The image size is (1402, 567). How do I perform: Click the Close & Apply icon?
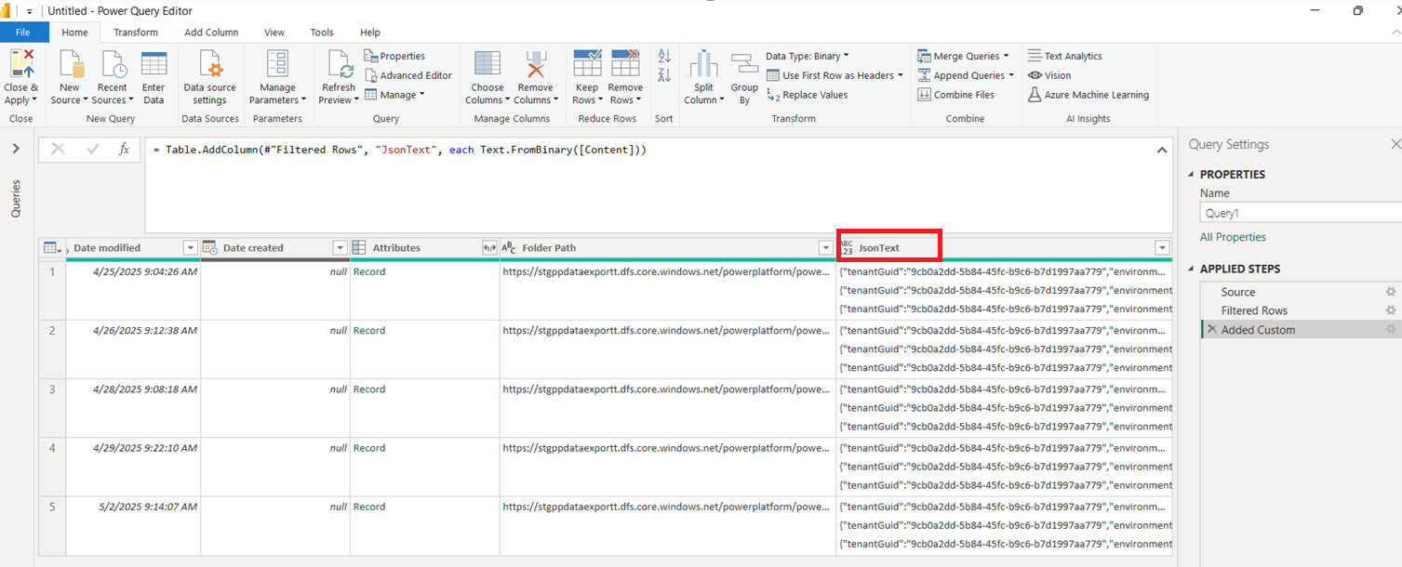point(21,65)
